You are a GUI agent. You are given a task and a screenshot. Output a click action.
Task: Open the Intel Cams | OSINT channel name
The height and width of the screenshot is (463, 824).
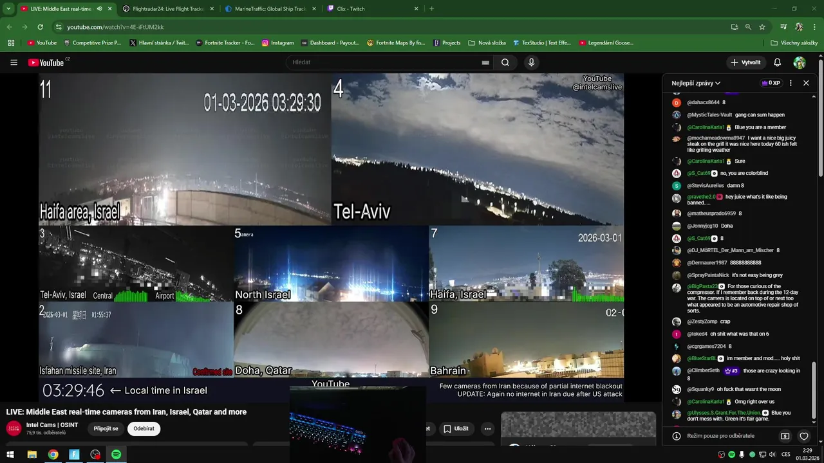pos(52,425)
